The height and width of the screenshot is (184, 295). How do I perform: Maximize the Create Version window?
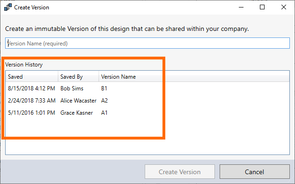262,7
